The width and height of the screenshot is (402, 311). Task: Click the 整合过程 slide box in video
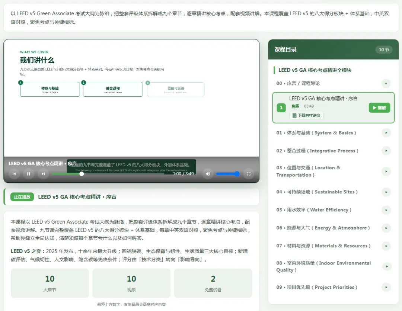(x=113, y=89)
